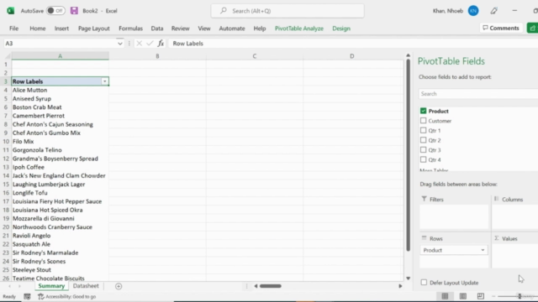The width and height of the screenshot is (538, 302).
Task: Open the Formulas tab
Action: click(130, 29)
